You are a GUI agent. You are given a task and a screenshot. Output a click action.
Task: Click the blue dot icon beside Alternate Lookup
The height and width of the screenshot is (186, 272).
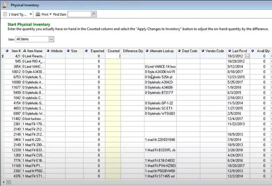pos(147,51)
